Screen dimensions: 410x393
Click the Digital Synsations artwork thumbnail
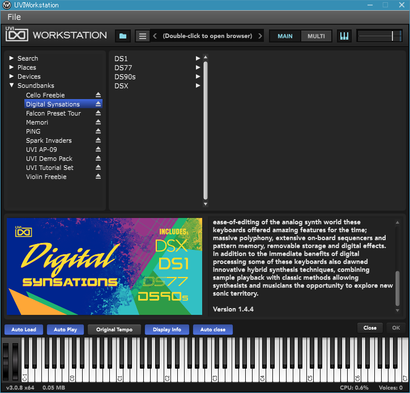(104, 266)
